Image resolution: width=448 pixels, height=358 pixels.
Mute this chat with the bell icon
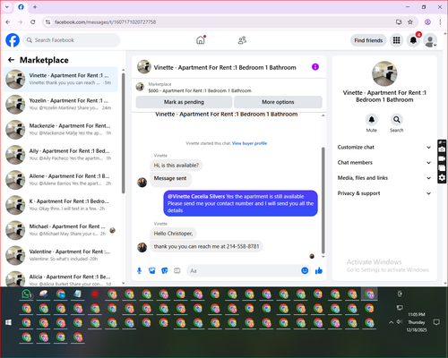point(371,120)
